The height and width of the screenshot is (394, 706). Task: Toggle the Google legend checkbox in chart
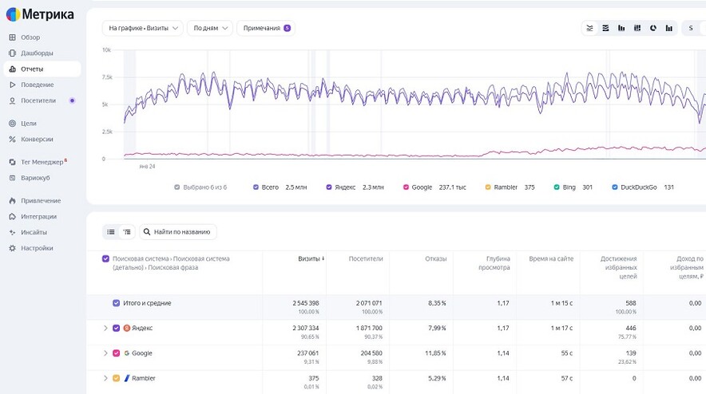[407, 187]
